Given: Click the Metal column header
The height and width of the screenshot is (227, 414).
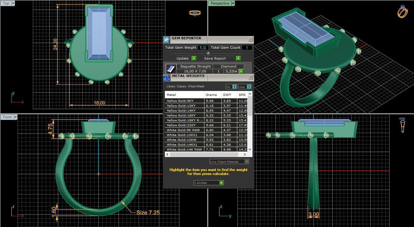Looking at the screenshot, I should click(x=184, y=95).
